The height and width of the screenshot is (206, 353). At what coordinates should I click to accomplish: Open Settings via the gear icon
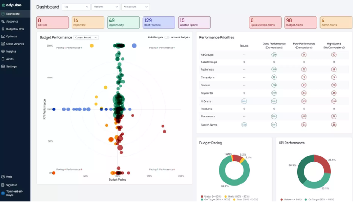4,66
